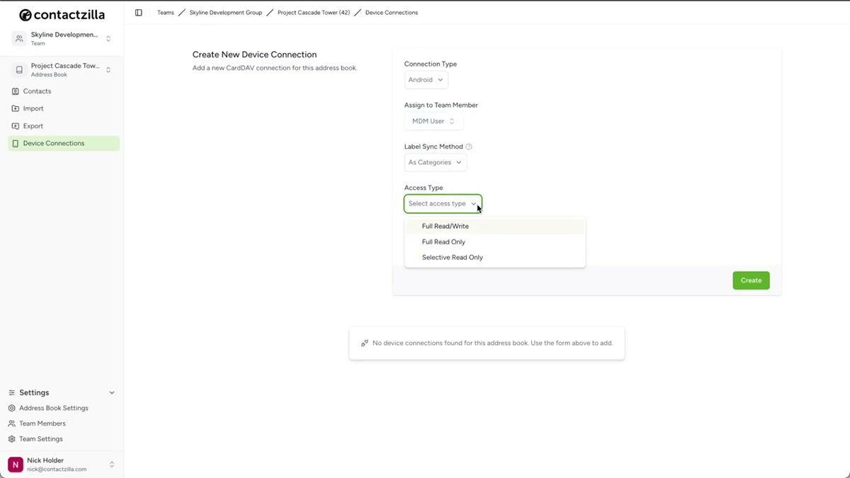Open the Label Sync Method help icon
Viewport: 850px width, 478px height.
pos(469,146)
